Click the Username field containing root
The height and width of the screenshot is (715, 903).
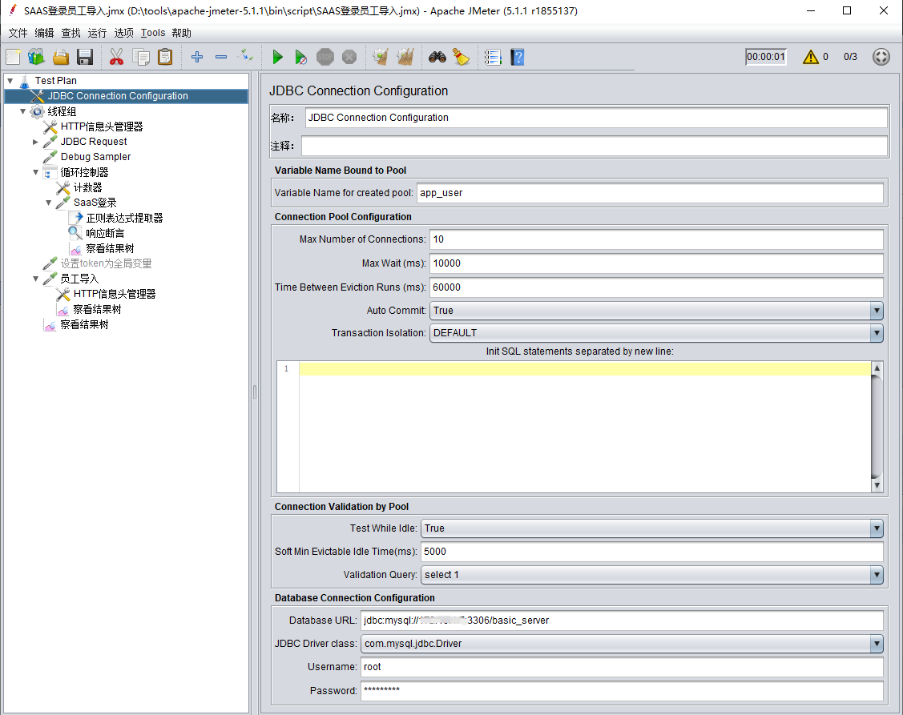click(x=622, y=667)
